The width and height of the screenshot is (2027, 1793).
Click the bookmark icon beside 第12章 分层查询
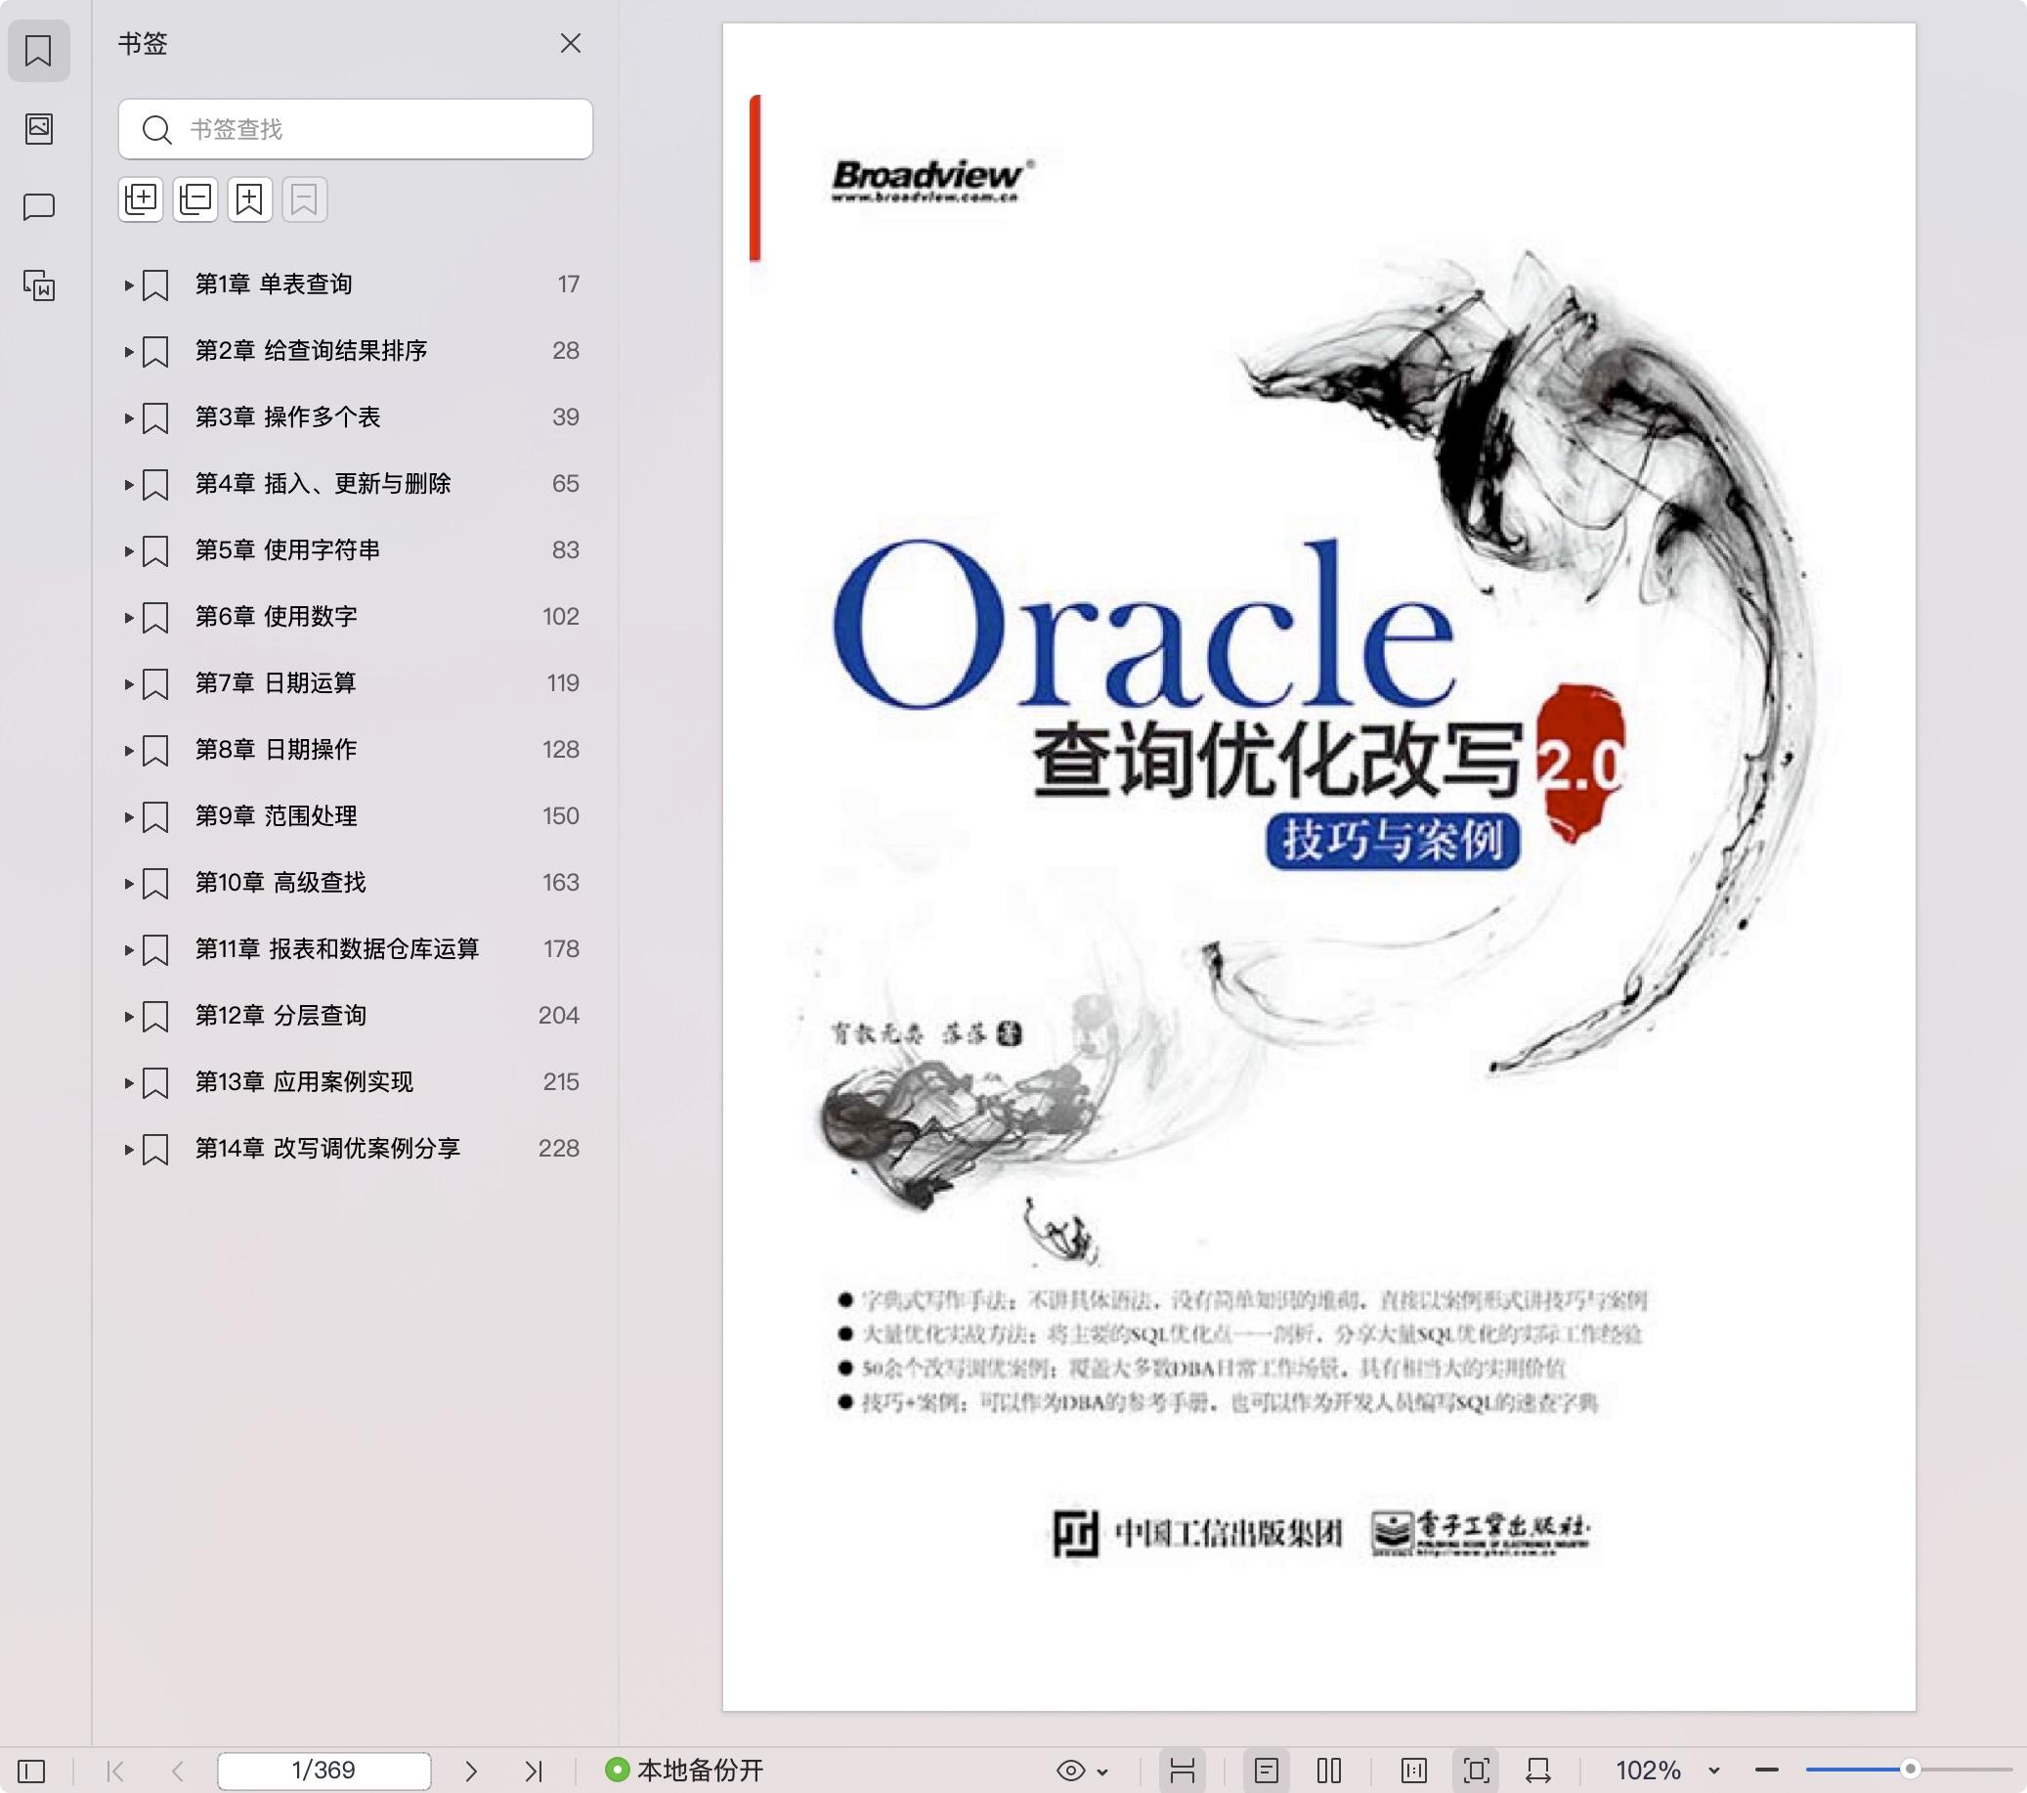click(155, 1016)
